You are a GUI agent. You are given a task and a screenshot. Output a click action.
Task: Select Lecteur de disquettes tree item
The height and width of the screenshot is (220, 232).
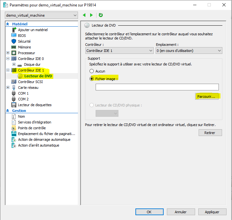35,105
